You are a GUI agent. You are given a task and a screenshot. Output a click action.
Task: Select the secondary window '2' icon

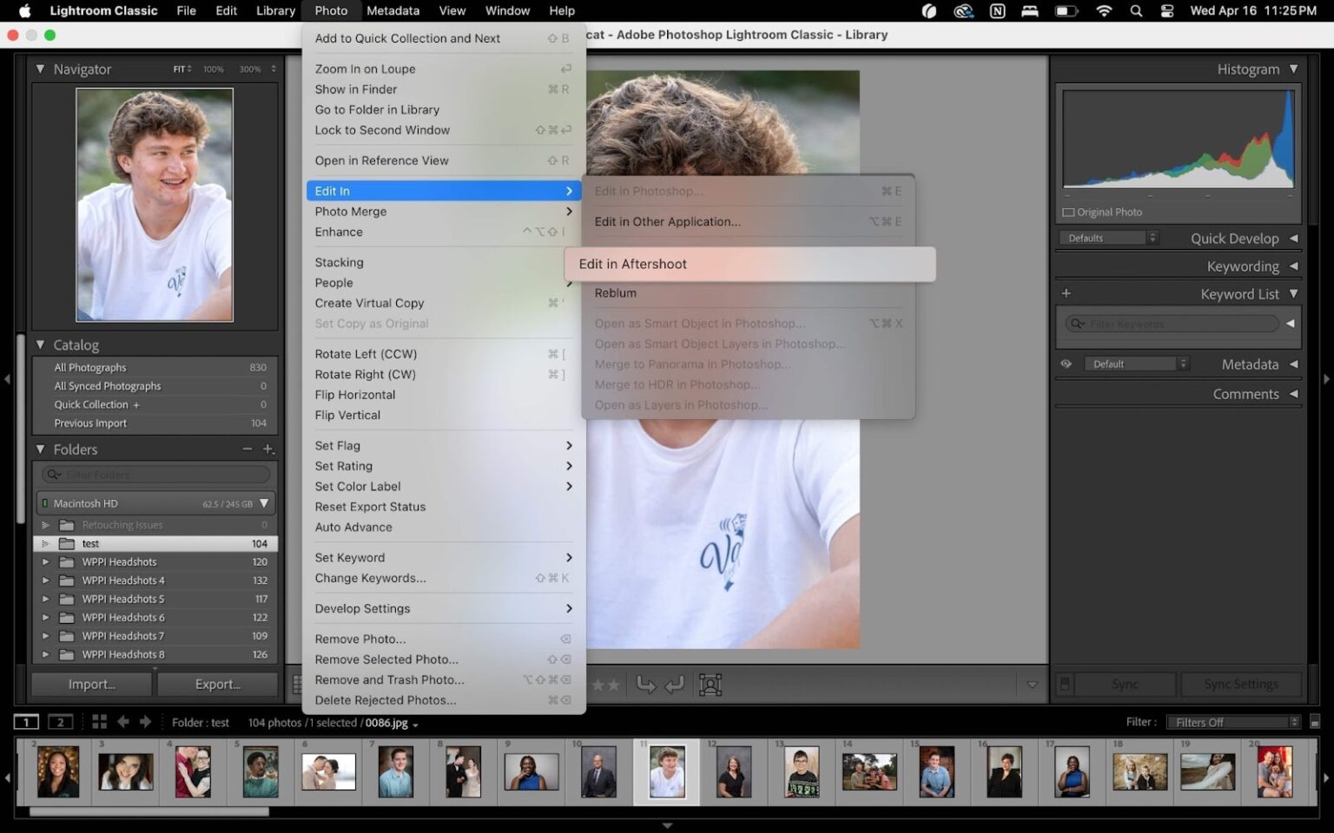click(x=60, y=721)
